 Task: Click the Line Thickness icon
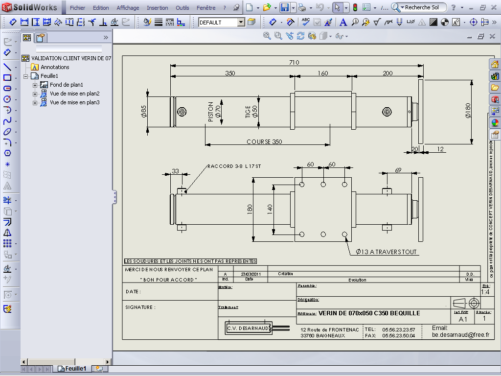click(159, 22)
